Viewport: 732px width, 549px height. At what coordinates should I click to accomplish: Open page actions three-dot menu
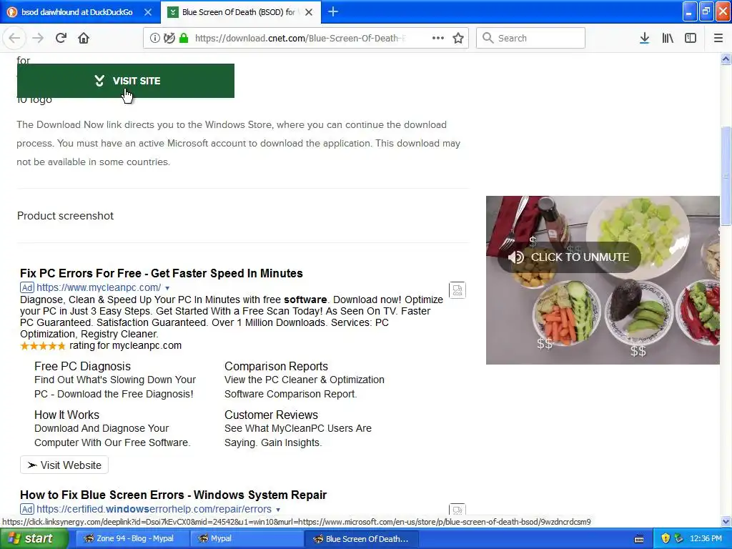click(438, 38)
